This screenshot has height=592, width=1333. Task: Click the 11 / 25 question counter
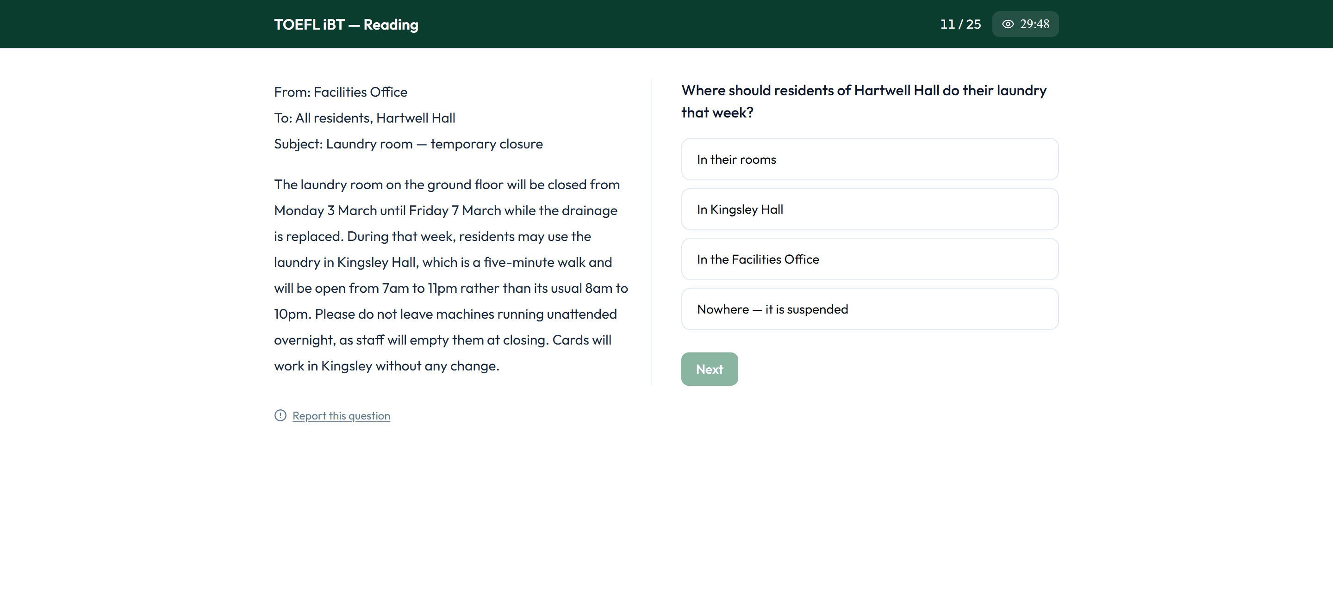pyautogui.click(x=960, y=25)
